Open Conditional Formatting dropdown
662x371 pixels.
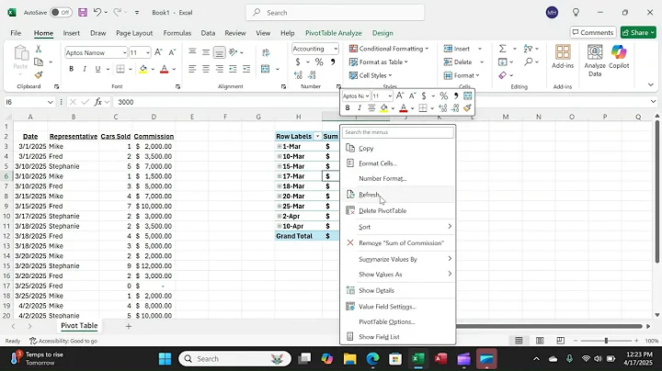point(389,49)
